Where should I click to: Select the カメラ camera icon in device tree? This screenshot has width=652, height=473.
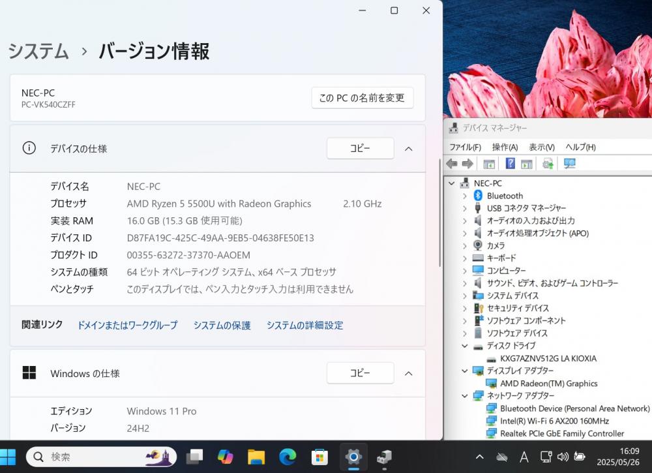tap(478, 245)
